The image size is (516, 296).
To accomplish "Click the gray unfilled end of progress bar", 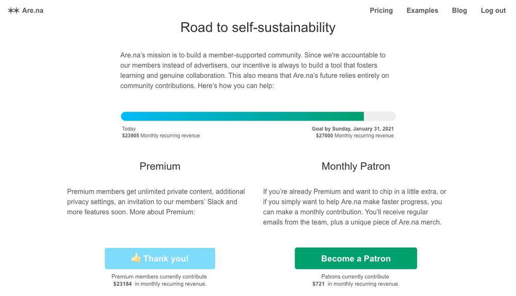I will click(380, 116).
